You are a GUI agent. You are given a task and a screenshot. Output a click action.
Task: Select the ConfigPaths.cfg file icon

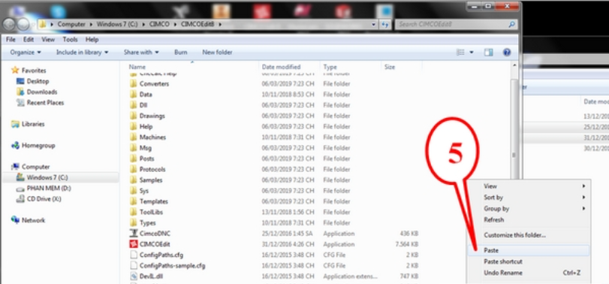(133, 255)
